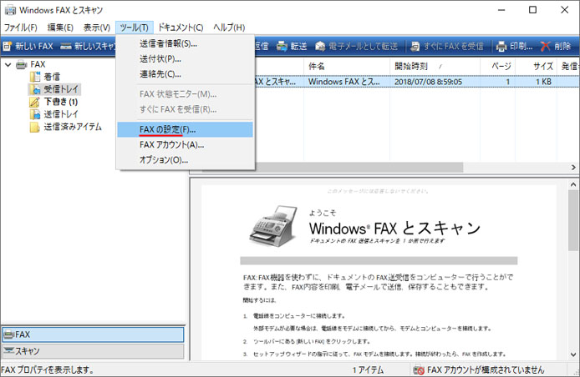Choose 送付状(P)... from Tools menu
Image resolution: width=580 pixels, height=377 pixels.
coord(185,58)
